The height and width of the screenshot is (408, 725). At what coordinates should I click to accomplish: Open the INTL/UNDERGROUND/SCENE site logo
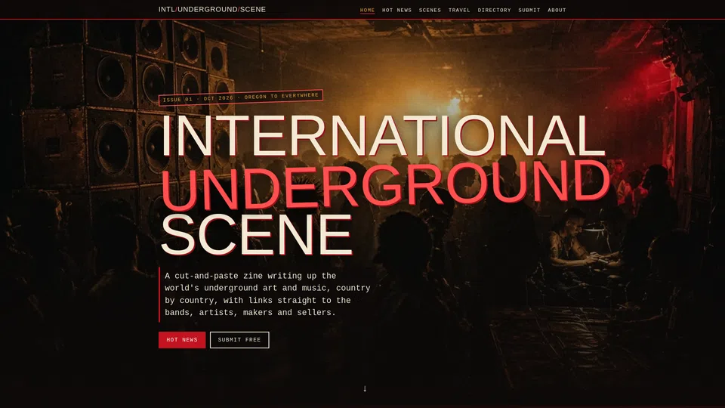click(x=211, y=9)
